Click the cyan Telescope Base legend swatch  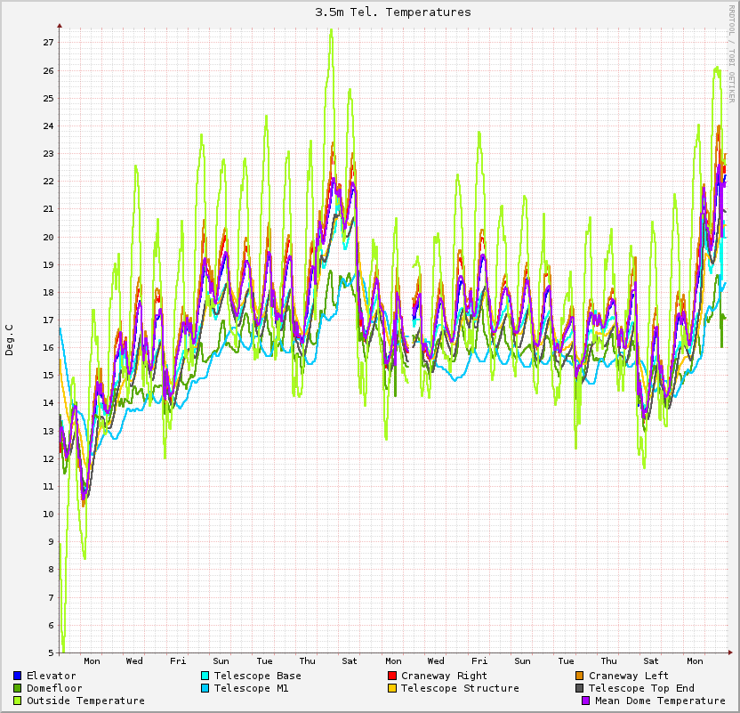pos(205,676)
